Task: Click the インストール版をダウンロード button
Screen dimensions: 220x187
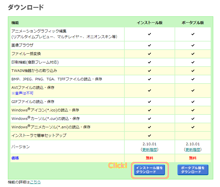Action: click(149, 170)
